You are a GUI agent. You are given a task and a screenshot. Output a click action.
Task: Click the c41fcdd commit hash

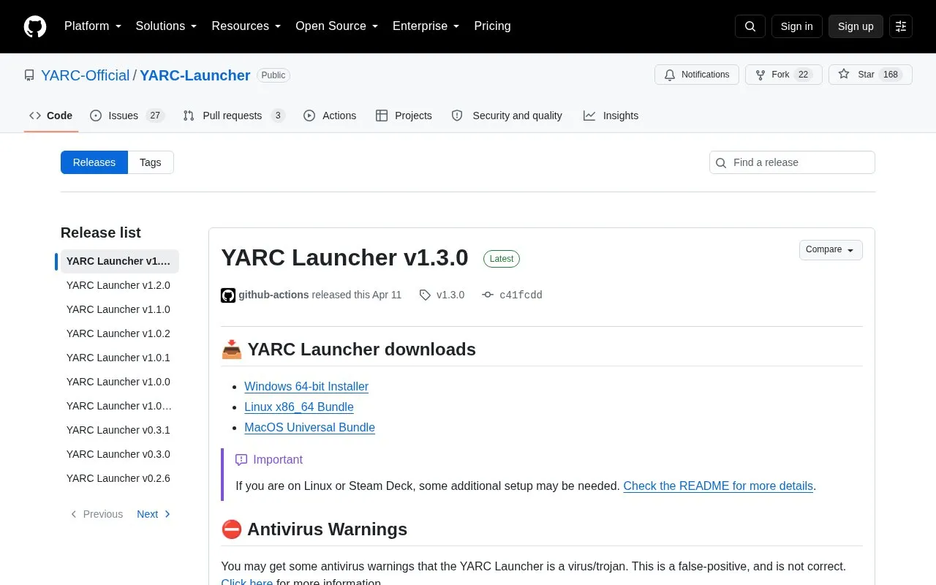(521, 295)
